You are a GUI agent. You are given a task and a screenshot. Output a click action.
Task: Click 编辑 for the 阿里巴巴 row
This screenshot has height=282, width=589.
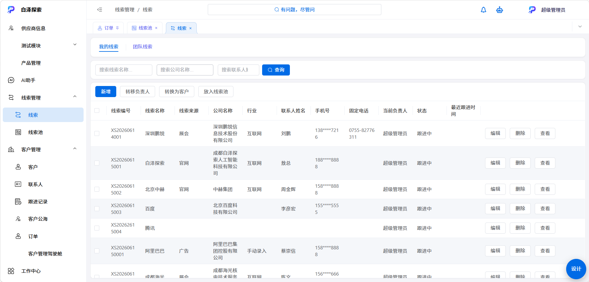tap(495, 251)
